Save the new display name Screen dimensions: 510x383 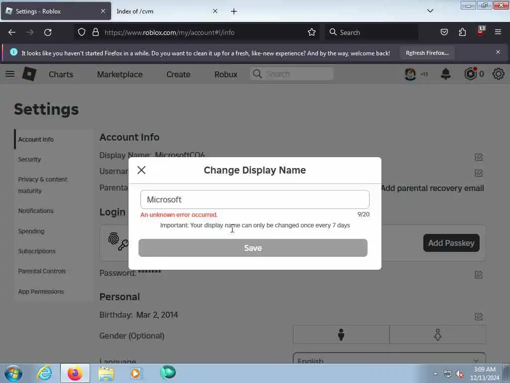coord(253,248)
